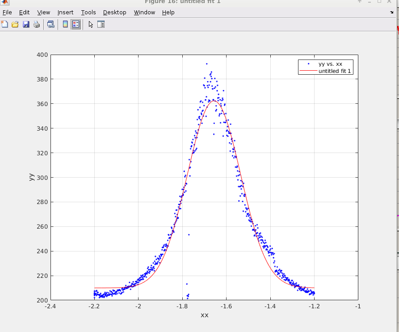
Task: Click the Link Plot toolbar icon
Action: (x=50, y=24)
